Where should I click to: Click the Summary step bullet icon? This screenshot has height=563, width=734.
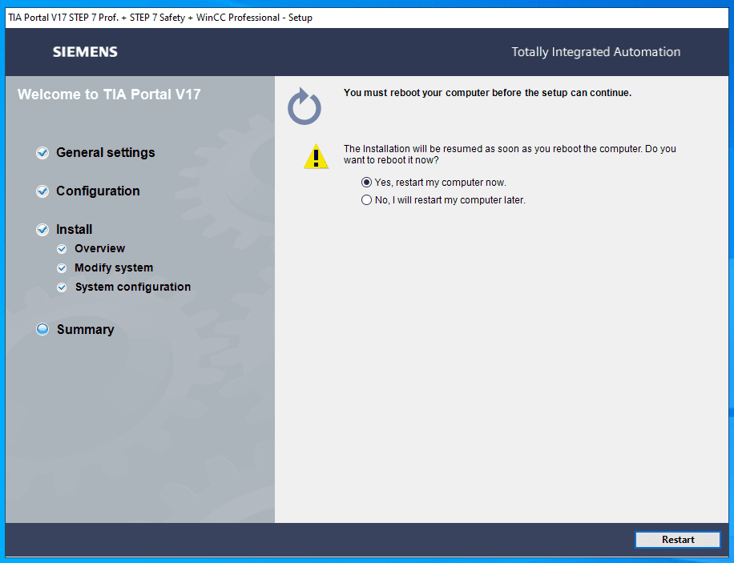[42, 329]
